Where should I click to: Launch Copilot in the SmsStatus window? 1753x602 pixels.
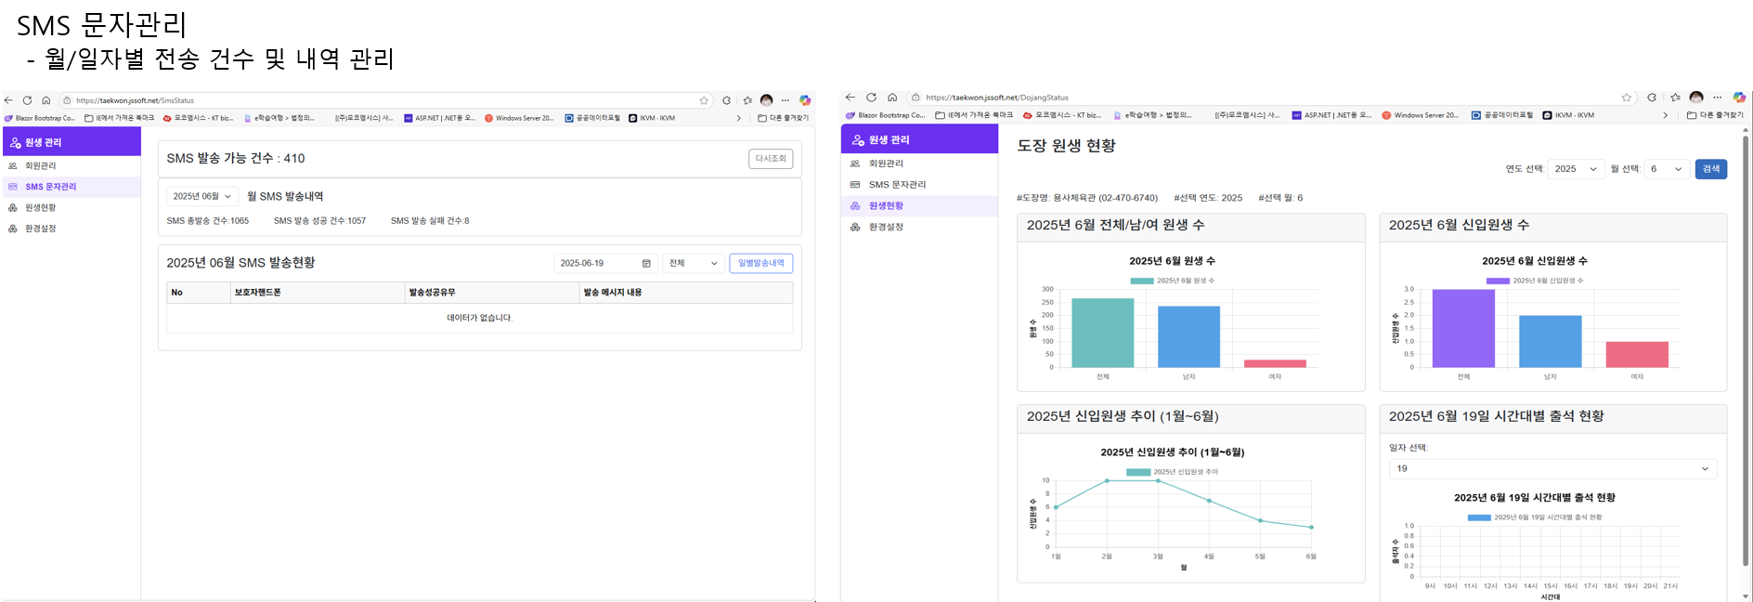pyautogui.click(x=805, y=100)
